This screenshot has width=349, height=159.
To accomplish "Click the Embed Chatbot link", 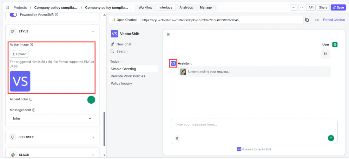I will 334,20.
